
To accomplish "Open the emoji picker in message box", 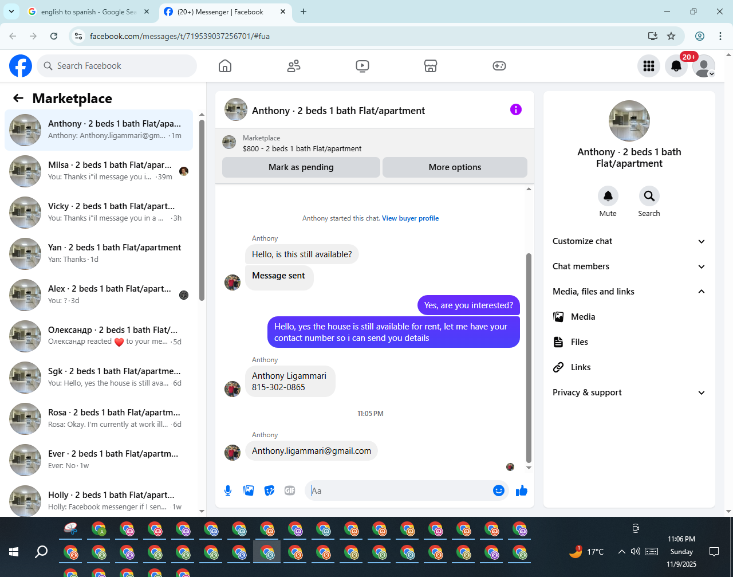I will (499, 490).
